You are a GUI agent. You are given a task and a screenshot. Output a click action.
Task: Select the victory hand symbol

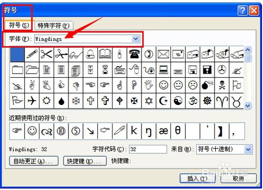coord(32,86)
